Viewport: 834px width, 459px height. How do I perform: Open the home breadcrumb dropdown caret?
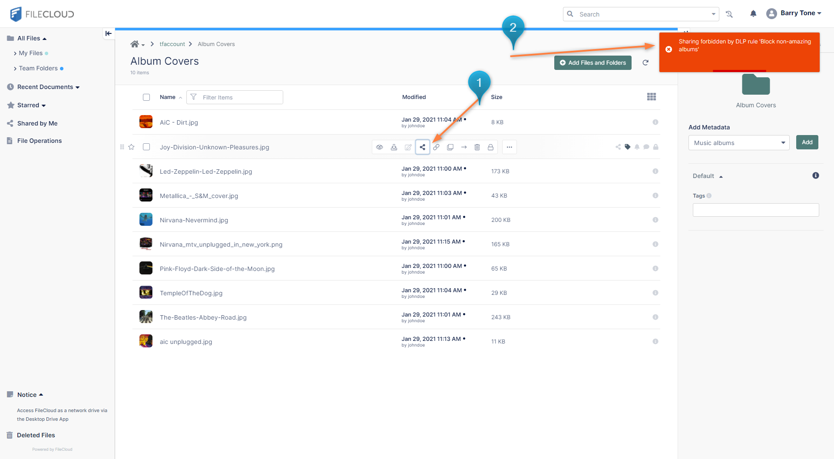143,45
